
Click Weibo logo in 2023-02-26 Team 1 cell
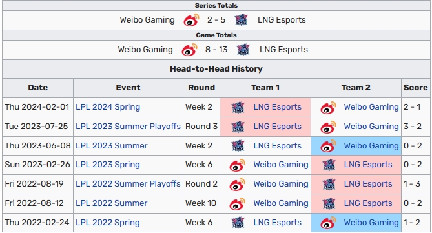237,165
